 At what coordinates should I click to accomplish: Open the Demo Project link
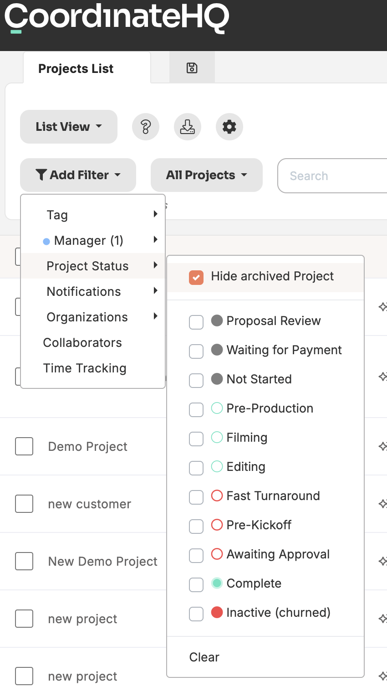pyautogui.click(x=88, y=446)
